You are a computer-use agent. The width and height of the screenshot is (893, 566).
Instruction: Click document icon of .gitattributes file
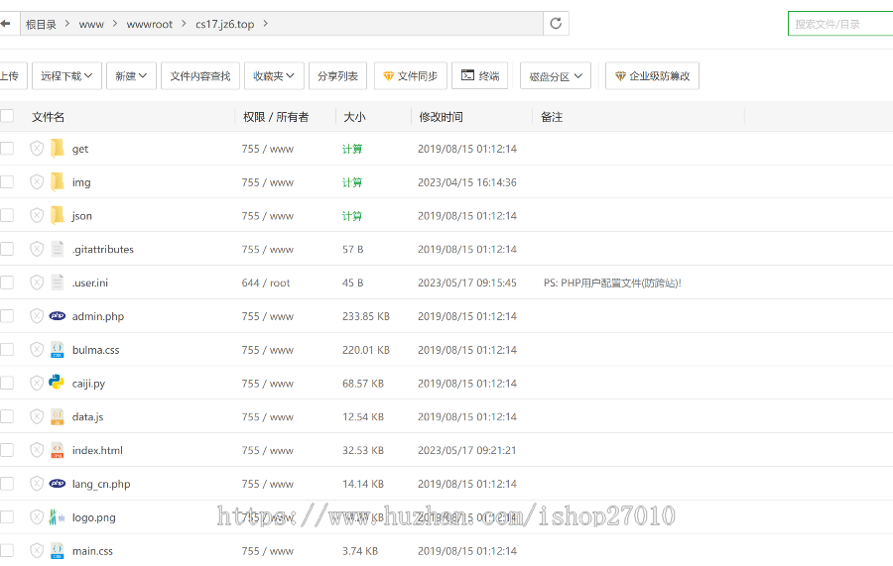[57, 249]
